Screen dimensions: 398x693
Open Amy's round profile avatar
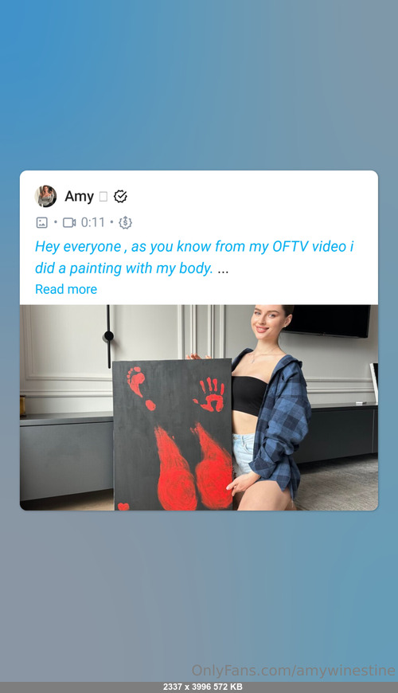45,196
